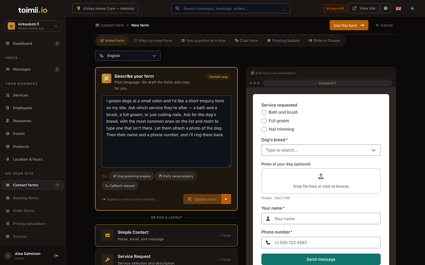
Task: Click the UK flag language icon
Action: (398, 8)
